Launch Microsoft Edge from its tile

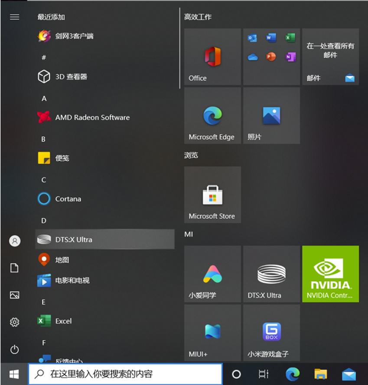(x=212, y=115)
